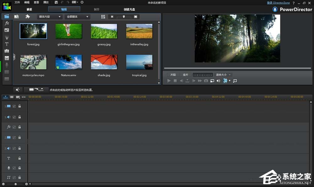Open the Title room (T) in sidebar
Viewport: 314px width, 187px height.
pyautogui.click(x=7, y=44)
